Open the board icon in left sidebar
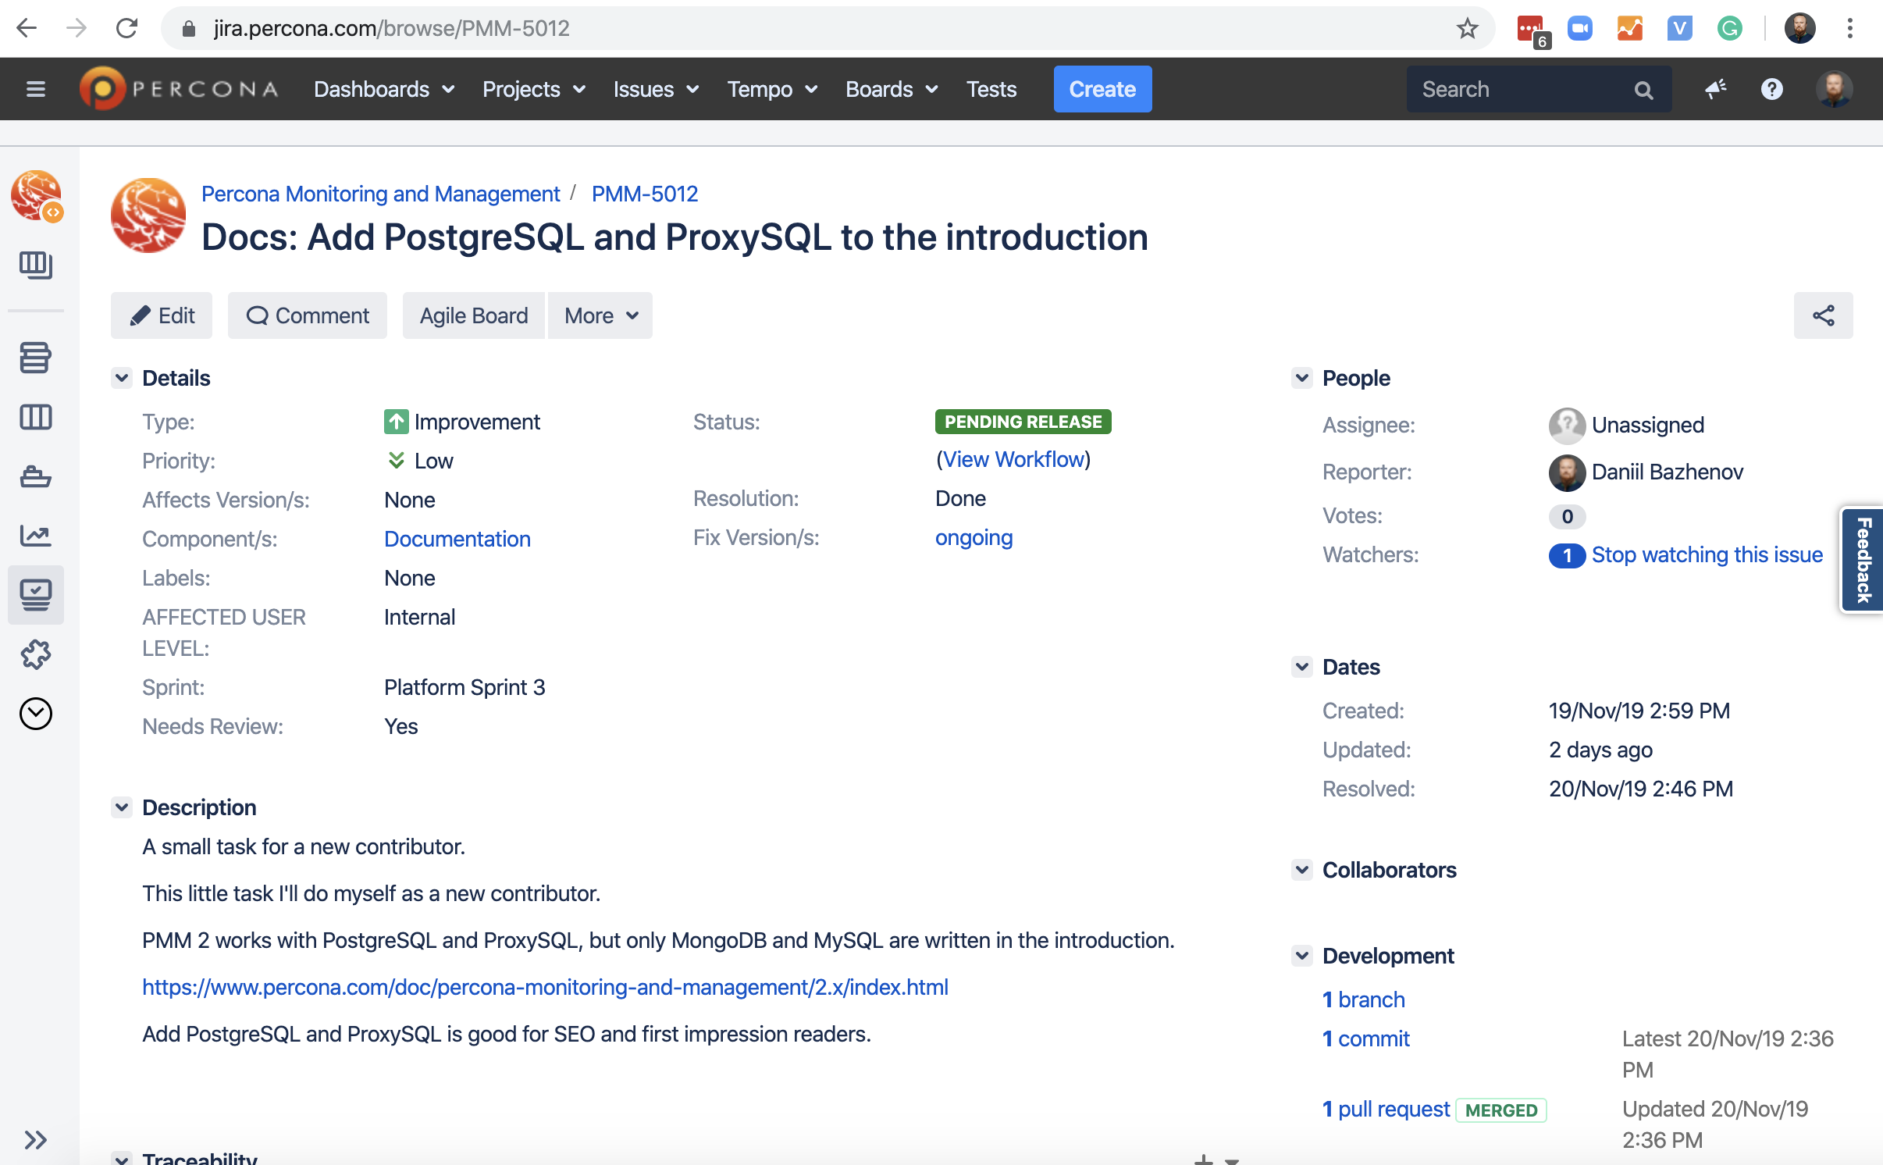 click(36, 265)
